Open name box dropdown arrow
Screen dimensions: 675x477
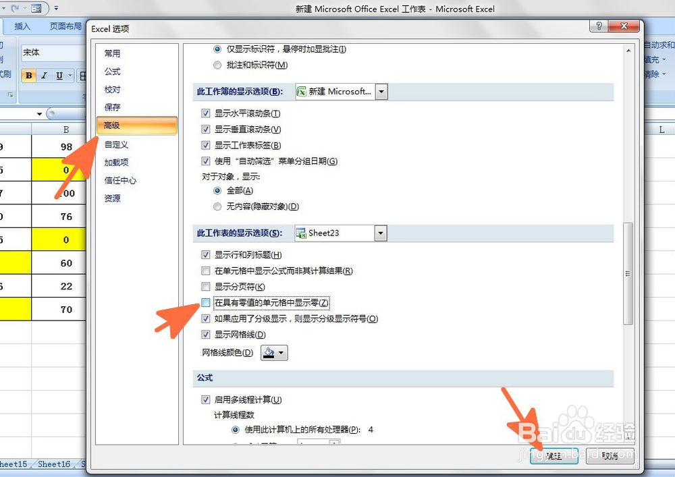click(39, 114)
